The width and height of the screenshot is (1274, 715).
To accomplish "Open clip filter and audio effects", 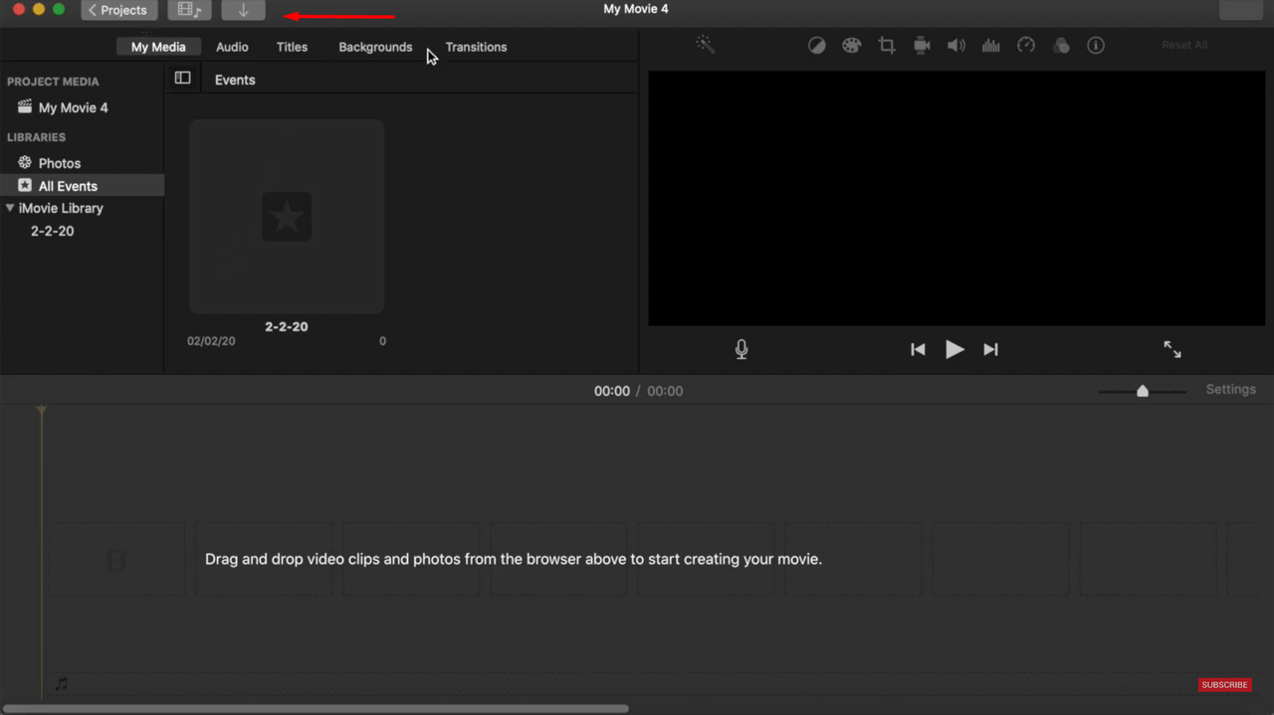I will [1061, 46].
